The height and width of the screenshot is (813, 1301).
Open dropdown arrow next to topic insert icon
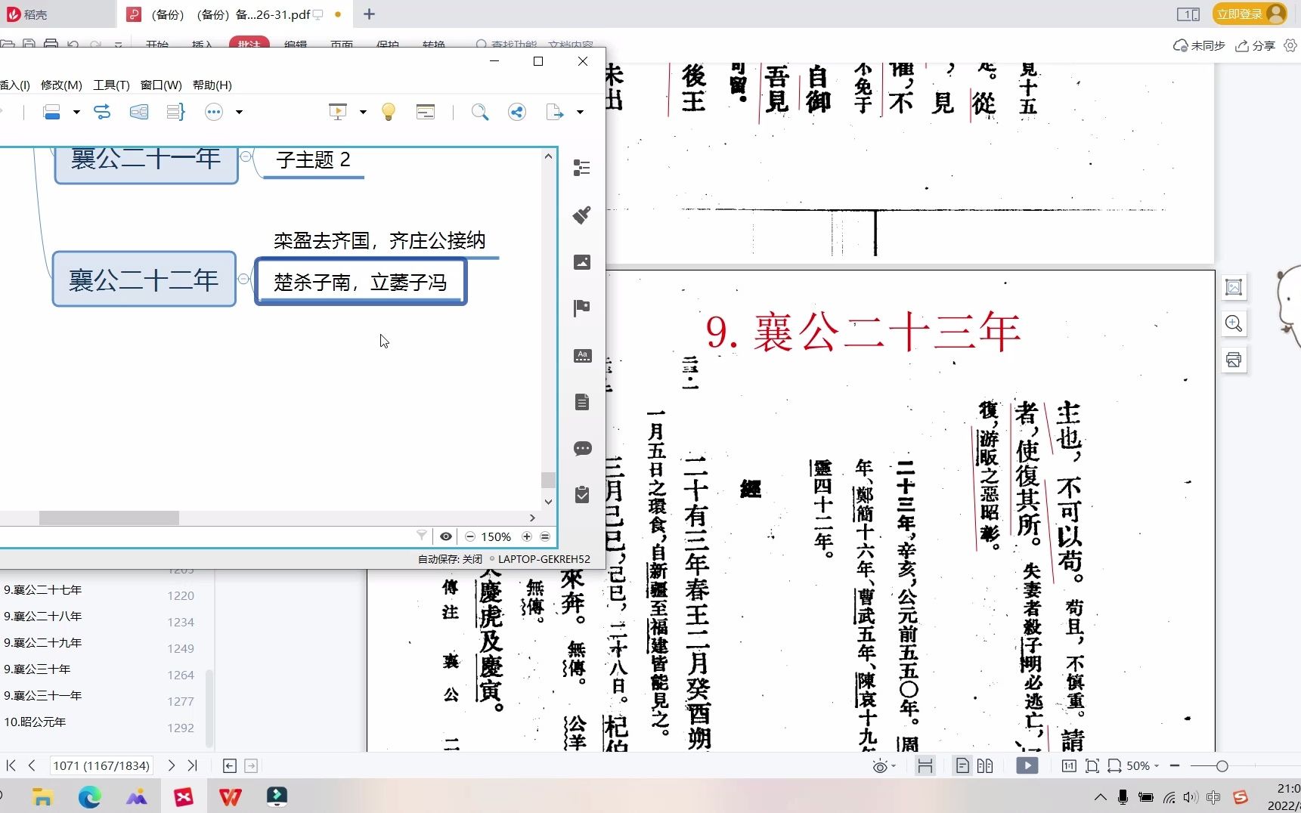pyautogui.click(x=76, y=112)
